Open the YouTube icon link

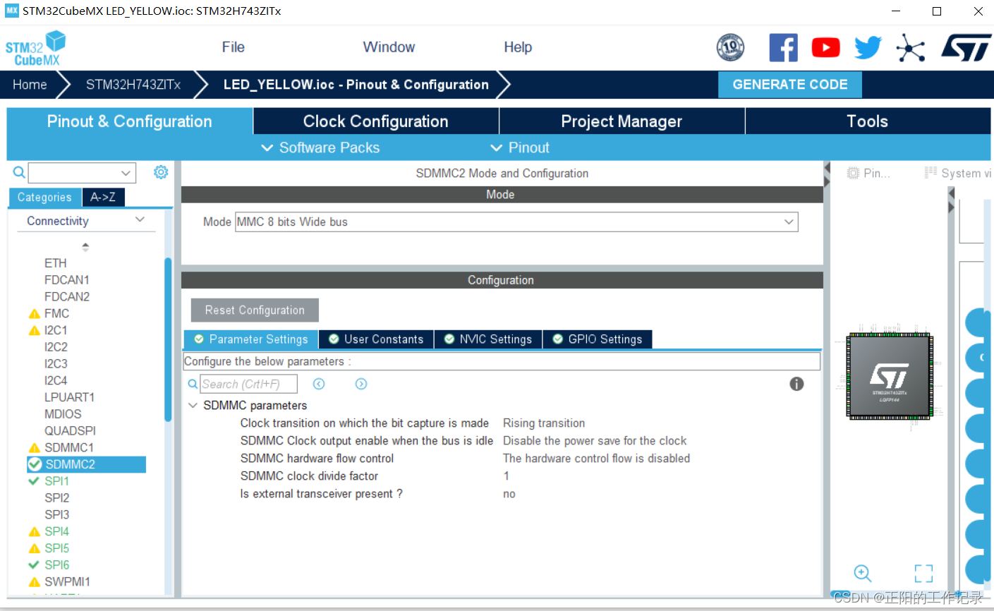tap(825, 48)
